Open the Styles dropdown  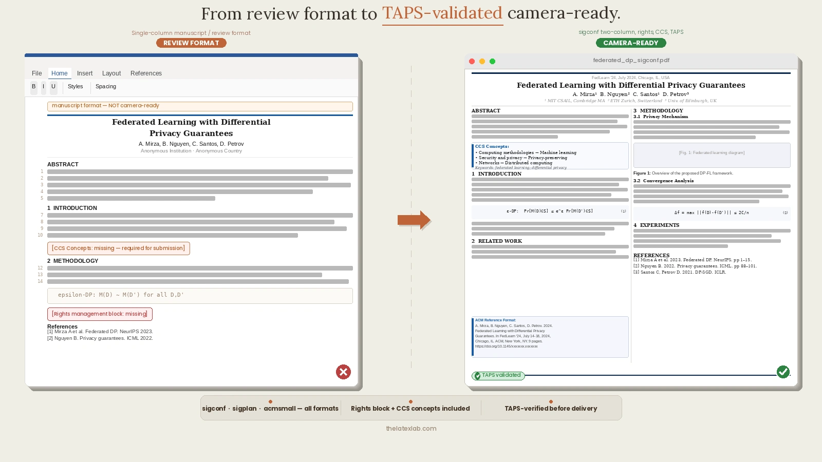[76, 87]
